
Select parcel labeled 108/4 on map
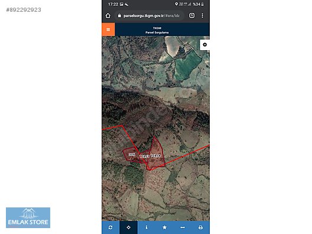point(156,155)
